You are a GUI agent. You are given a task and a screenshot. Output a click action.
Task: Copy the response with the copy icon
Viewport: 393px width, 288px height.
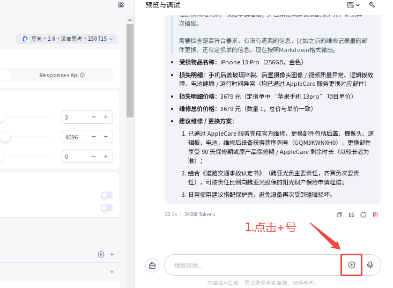click(x=339, y=215)
